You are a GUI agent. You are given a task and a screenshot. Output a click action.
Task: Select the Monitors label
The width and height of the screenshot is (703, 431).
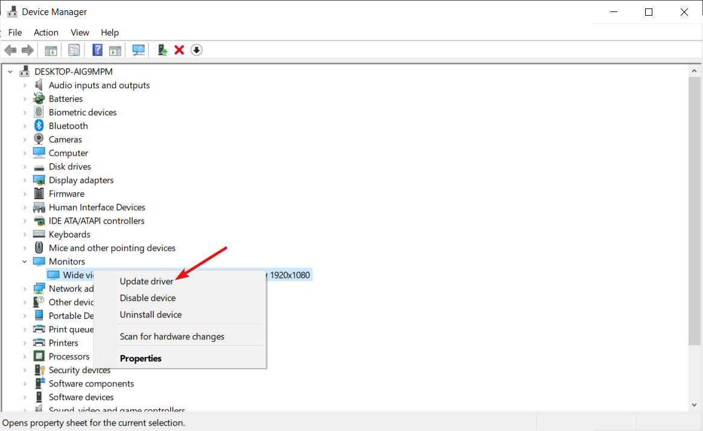click(x=67, y=262)
